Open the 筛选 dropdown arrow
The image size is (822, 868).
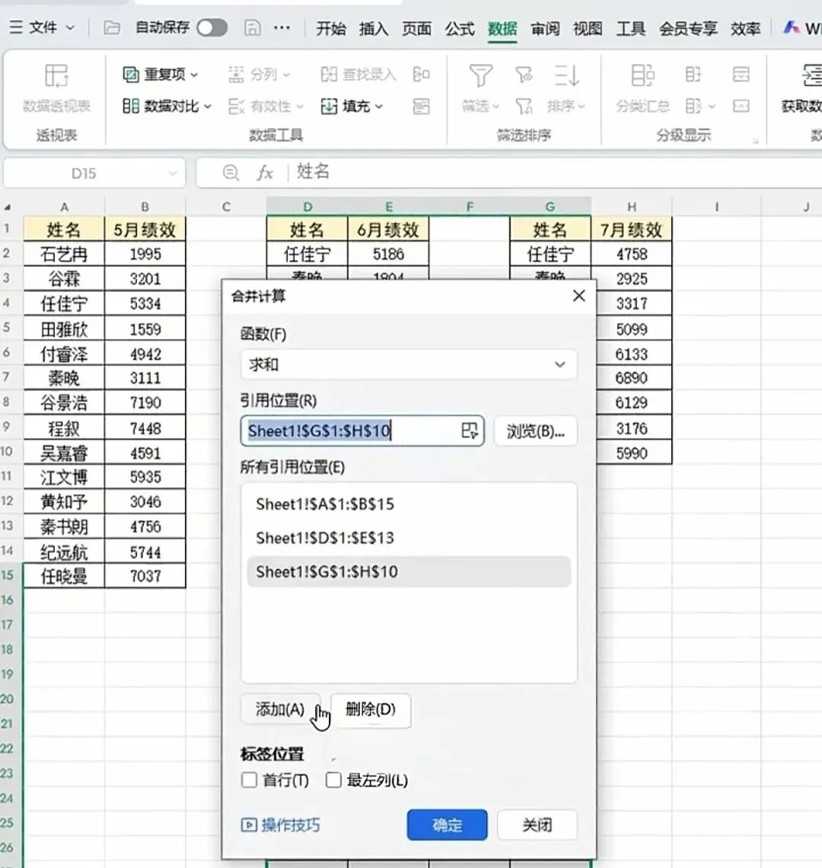(x=495, y=106)
